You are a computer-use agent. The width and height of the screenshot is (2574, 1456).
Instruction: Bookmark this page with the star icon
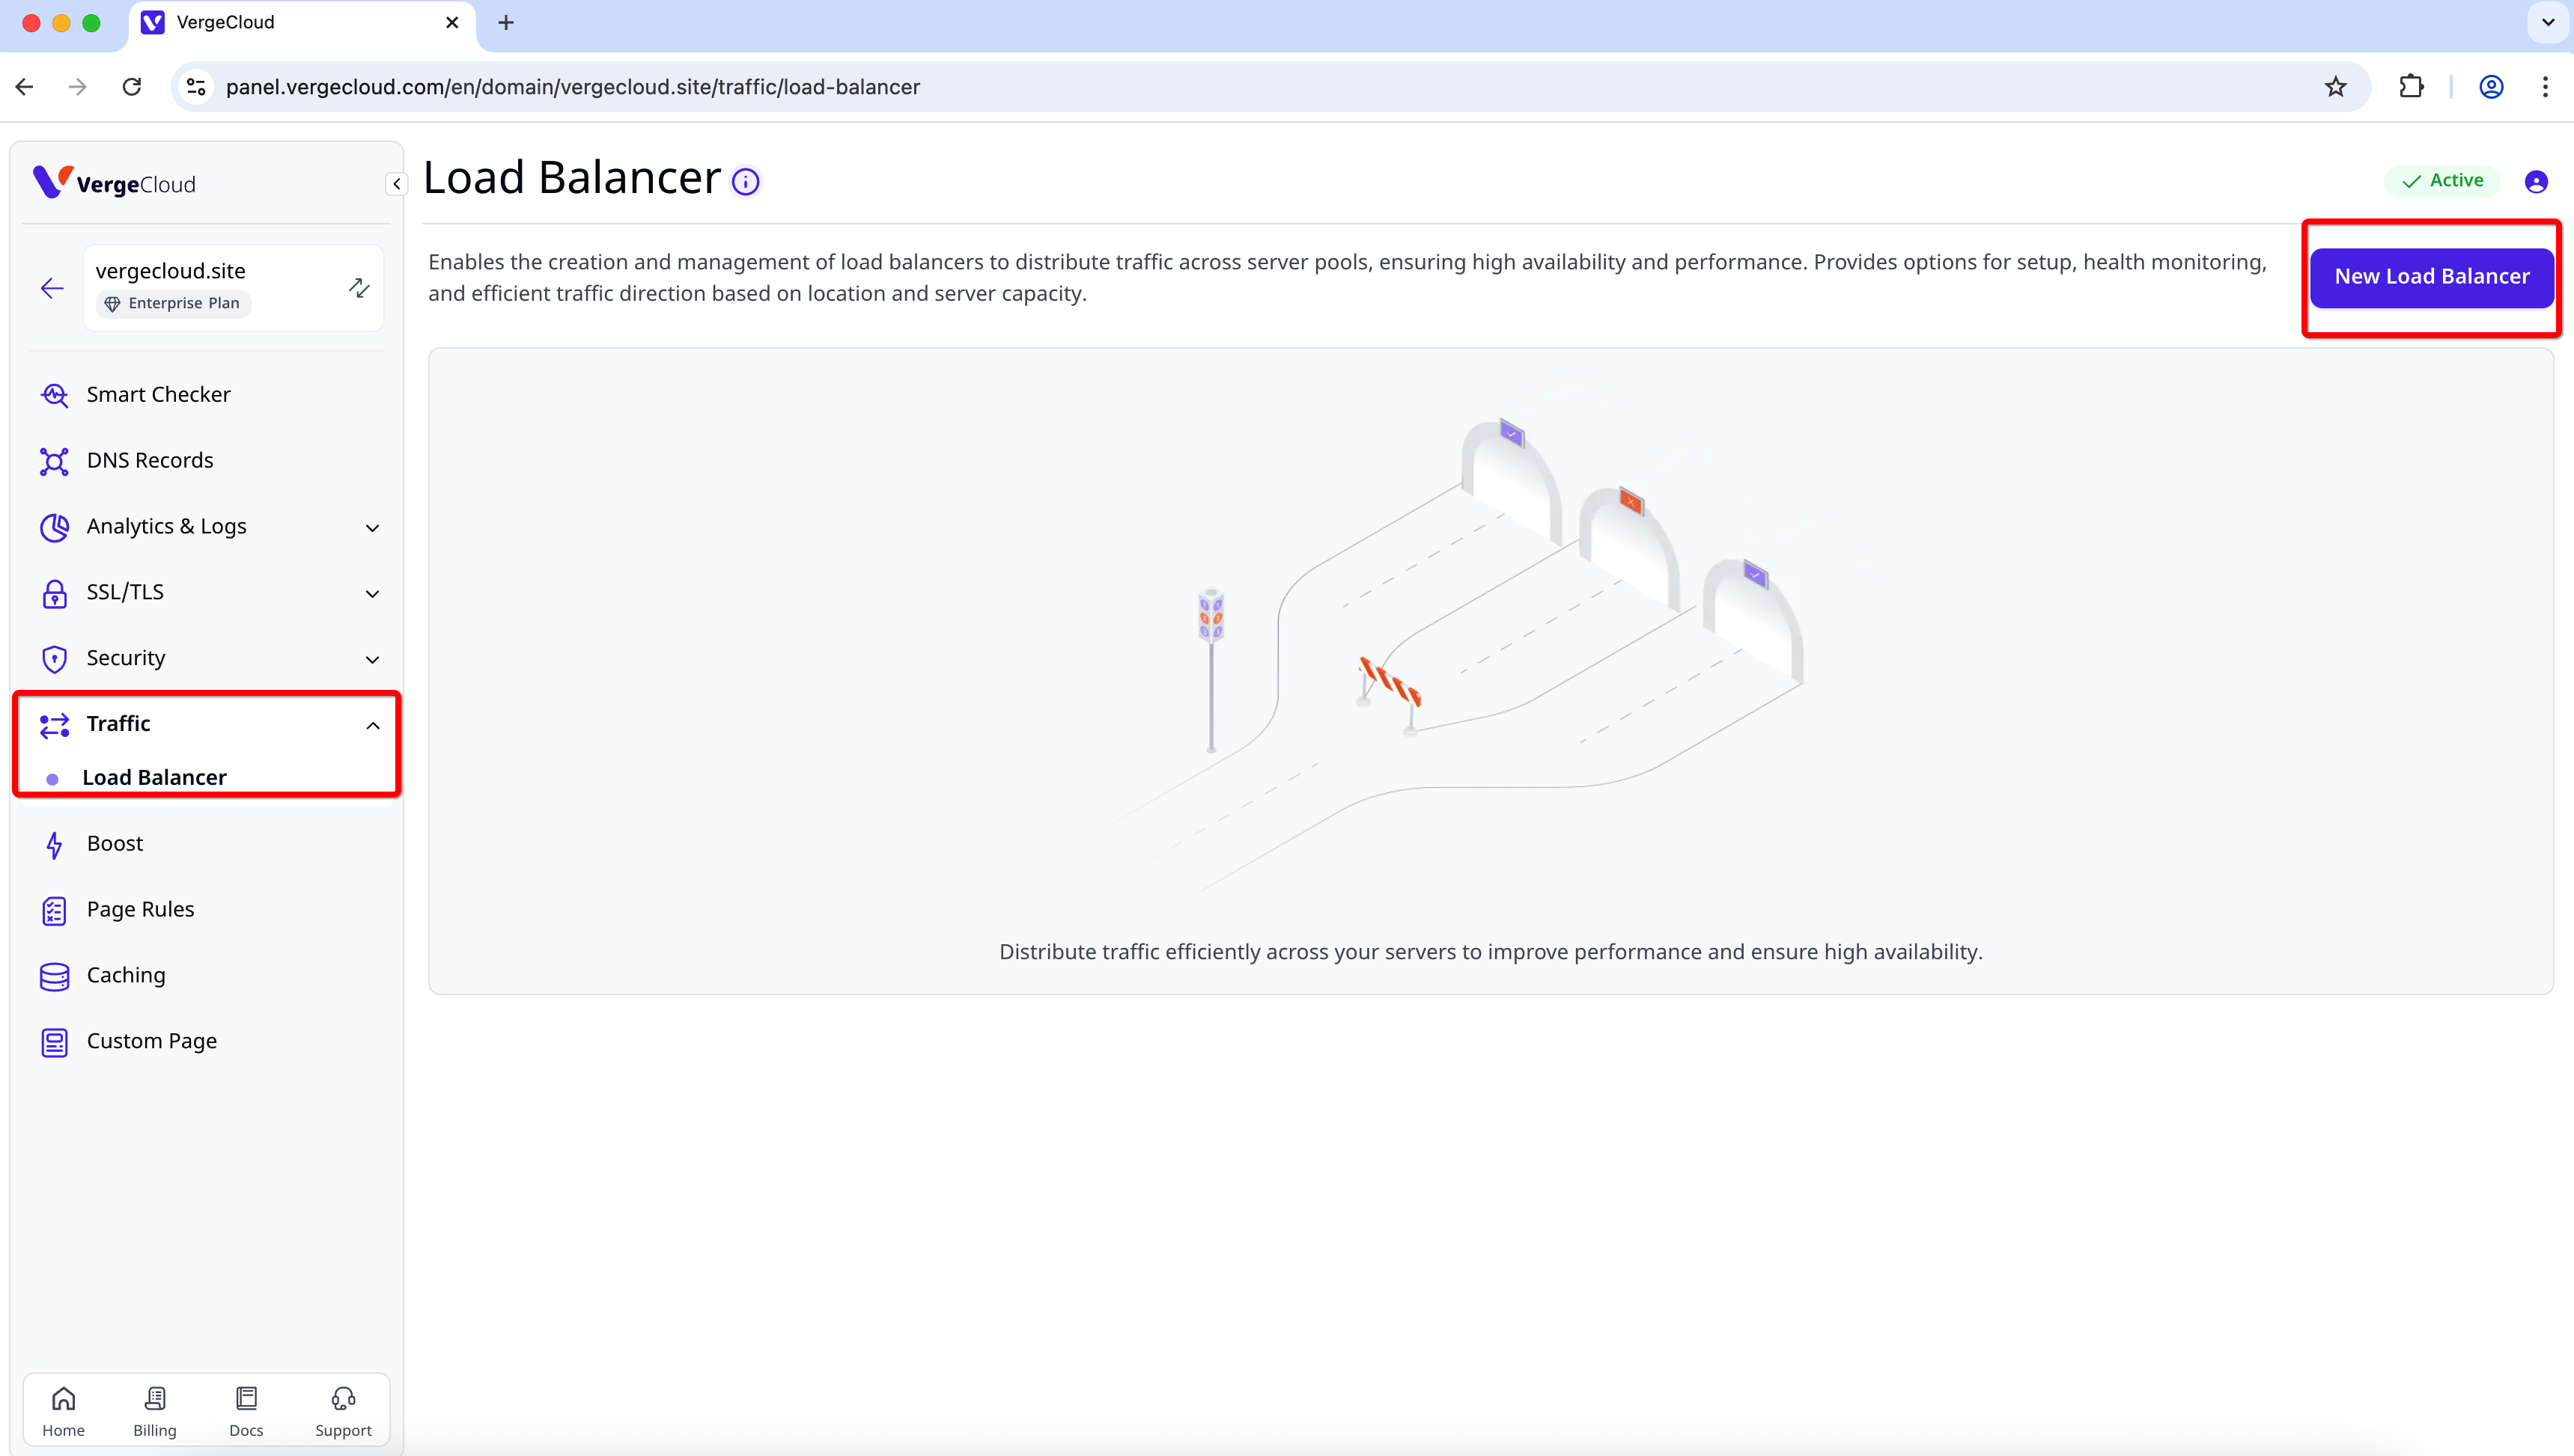[2335, 87]
